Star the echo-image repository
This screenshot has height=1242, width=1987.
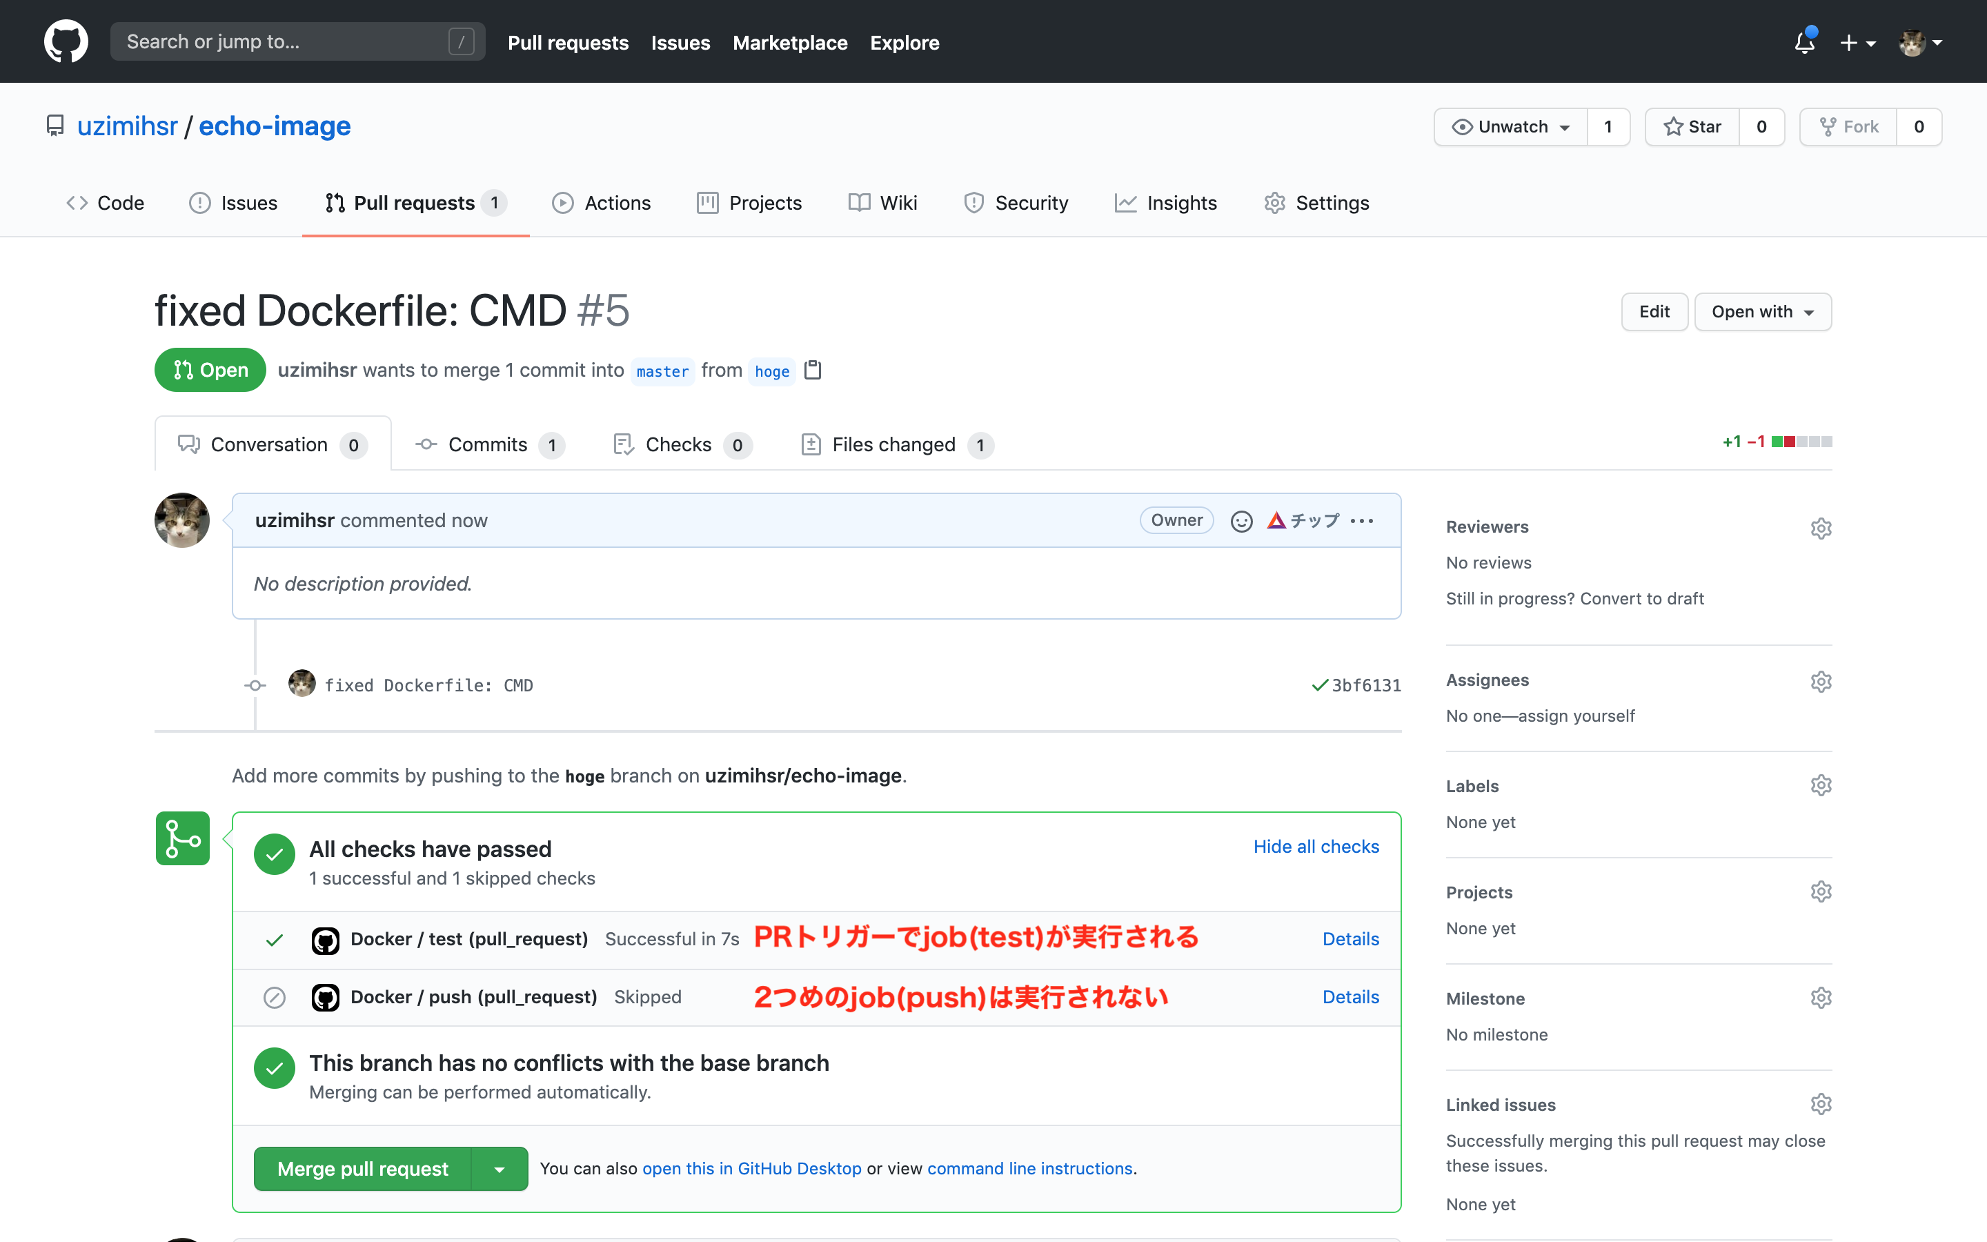pos(1692,126)
